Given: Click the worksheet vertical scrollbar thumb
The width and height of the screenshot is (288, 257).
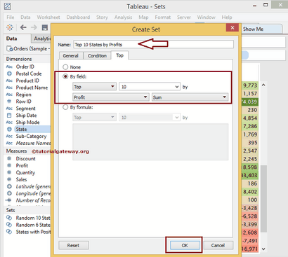Looking at the screenshot, I should (263, 198).
